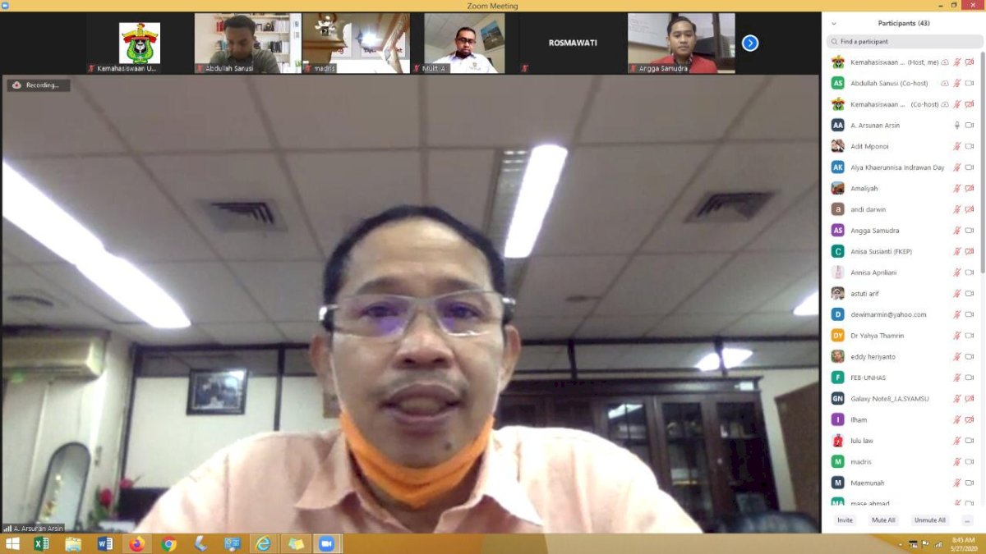The width and height of the screenshot is (986, 554).
Task: Open Internet Explorer from the taskbar
Action: pyautogui.click(x=263, y=543)
